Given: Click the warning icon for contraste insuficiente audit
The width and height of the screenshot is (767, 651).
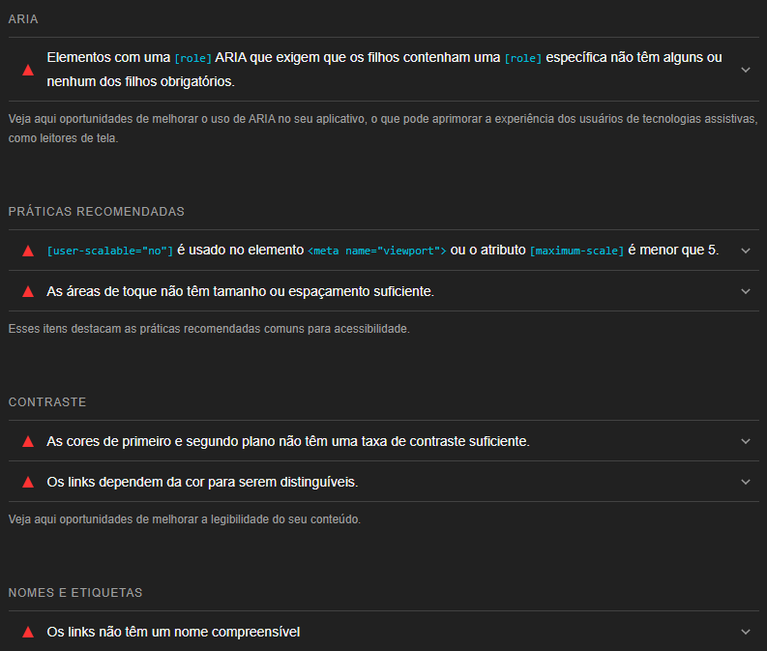Looking at the screenshot, I should click(28, 441).
